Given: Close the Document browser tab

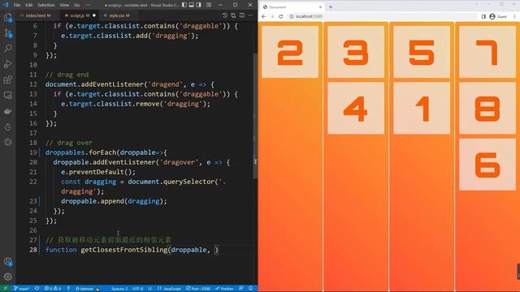Looking at the screenshot, I should pyautogui.click(x=320, y=7).
